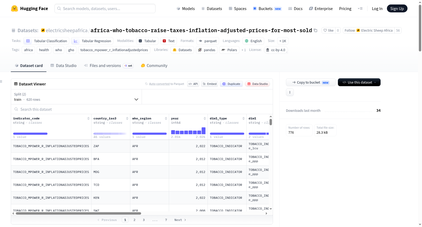Sort by dim1_type column arrows
The image size is (422, 227).
point(243,118)
